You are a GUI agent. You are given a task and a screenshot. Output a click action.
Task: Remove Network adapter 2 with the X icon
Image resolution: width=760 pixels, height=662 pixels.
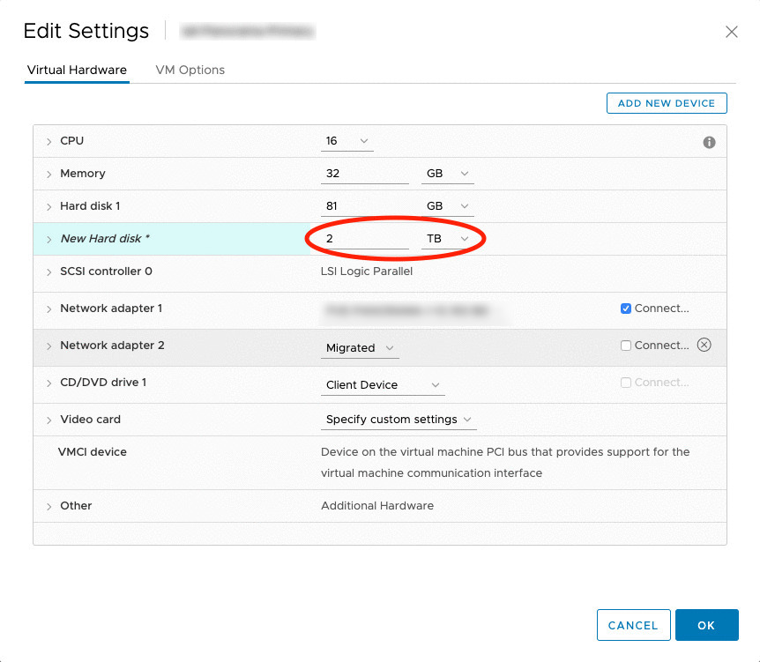click(x=704, y=345)
